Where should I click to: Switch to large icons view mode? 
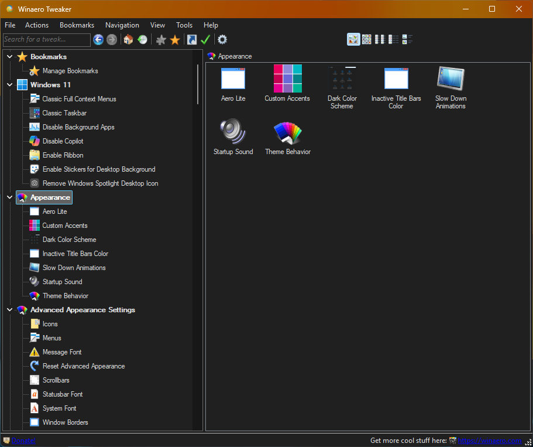(x=353, y=39)
